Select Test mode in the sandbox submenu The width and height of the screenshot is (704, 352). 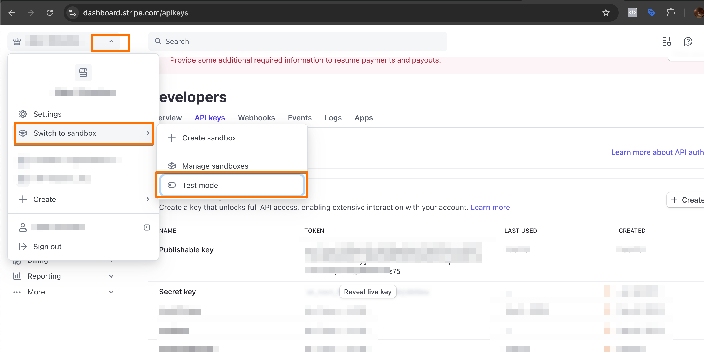point(232,185)
